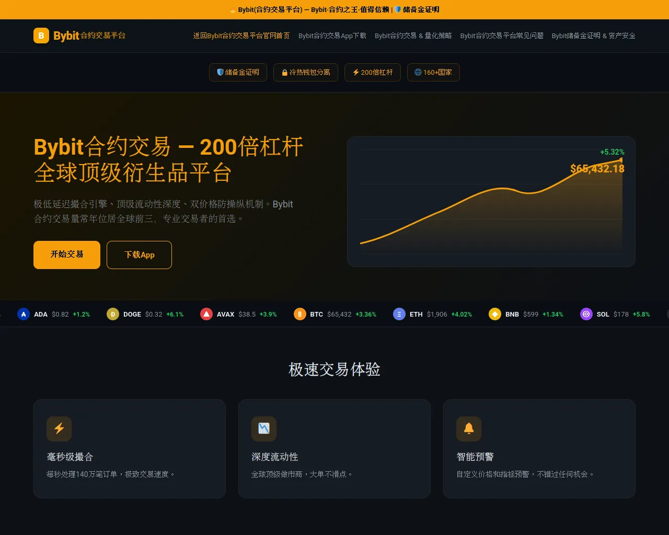669x535 pixels.
Task: Click AVAX price $38.5 in ticker
Action: click(x=247, y=314)
